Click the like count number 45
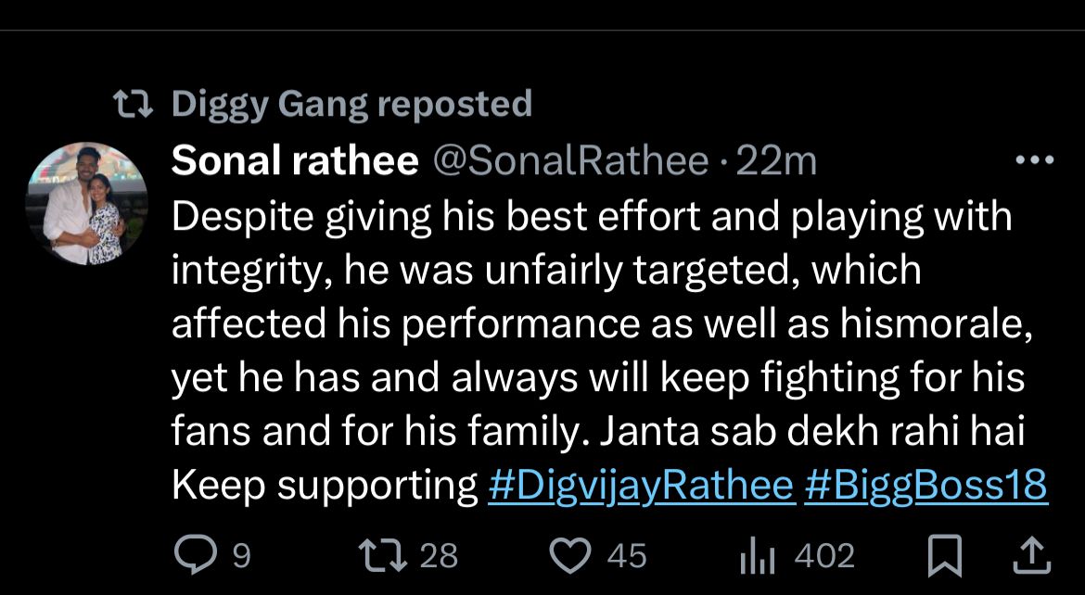The image size is (1085, 595). [x=625, y=554]
